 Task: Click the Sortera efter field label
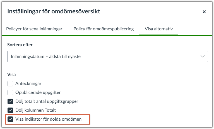[20, 44]
